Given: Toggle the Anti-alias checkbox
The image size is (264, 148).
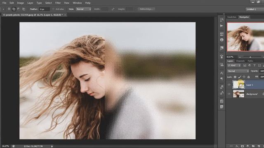Looking at the screenshot, I should [53, 9].
